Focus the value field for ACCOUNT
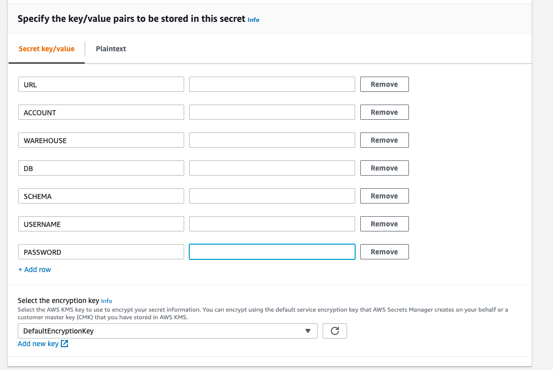 (x=272, y=112)
